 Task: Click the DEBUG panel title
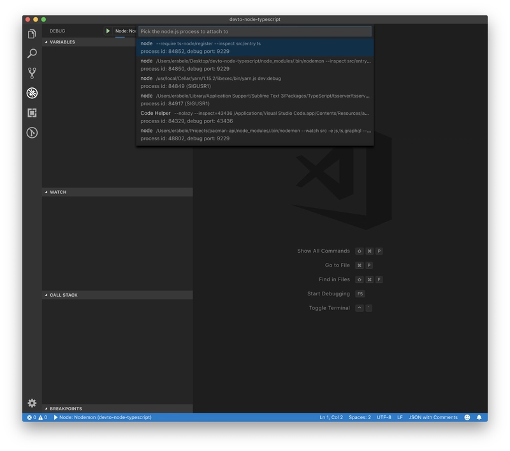[57, 31]
